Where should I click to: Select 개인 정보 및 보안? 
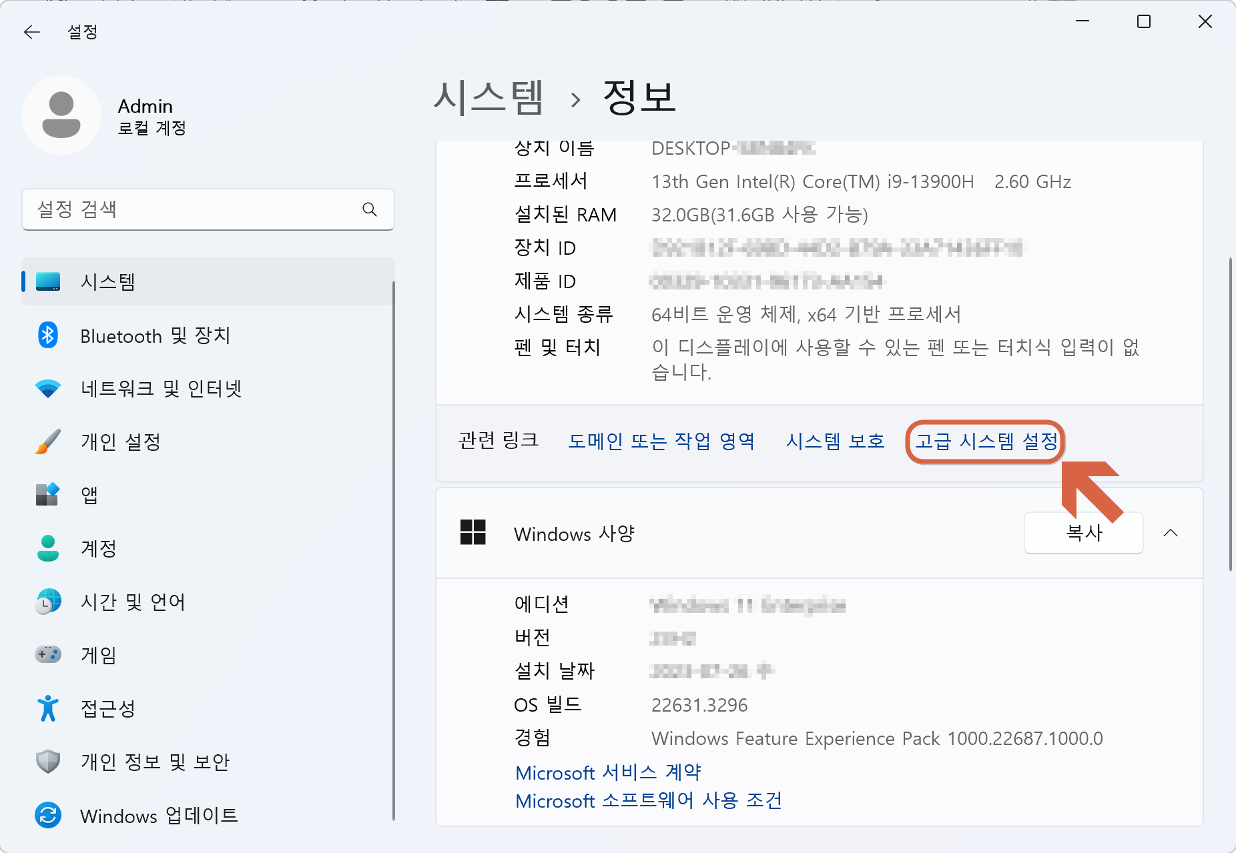pyautogui.click(x=208, y=762)
